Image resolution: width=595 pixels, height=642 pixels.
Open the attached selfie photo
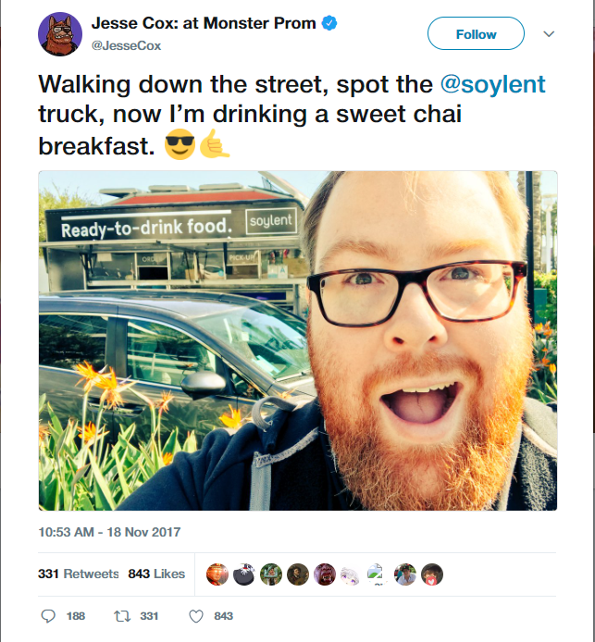coord(298,340)
